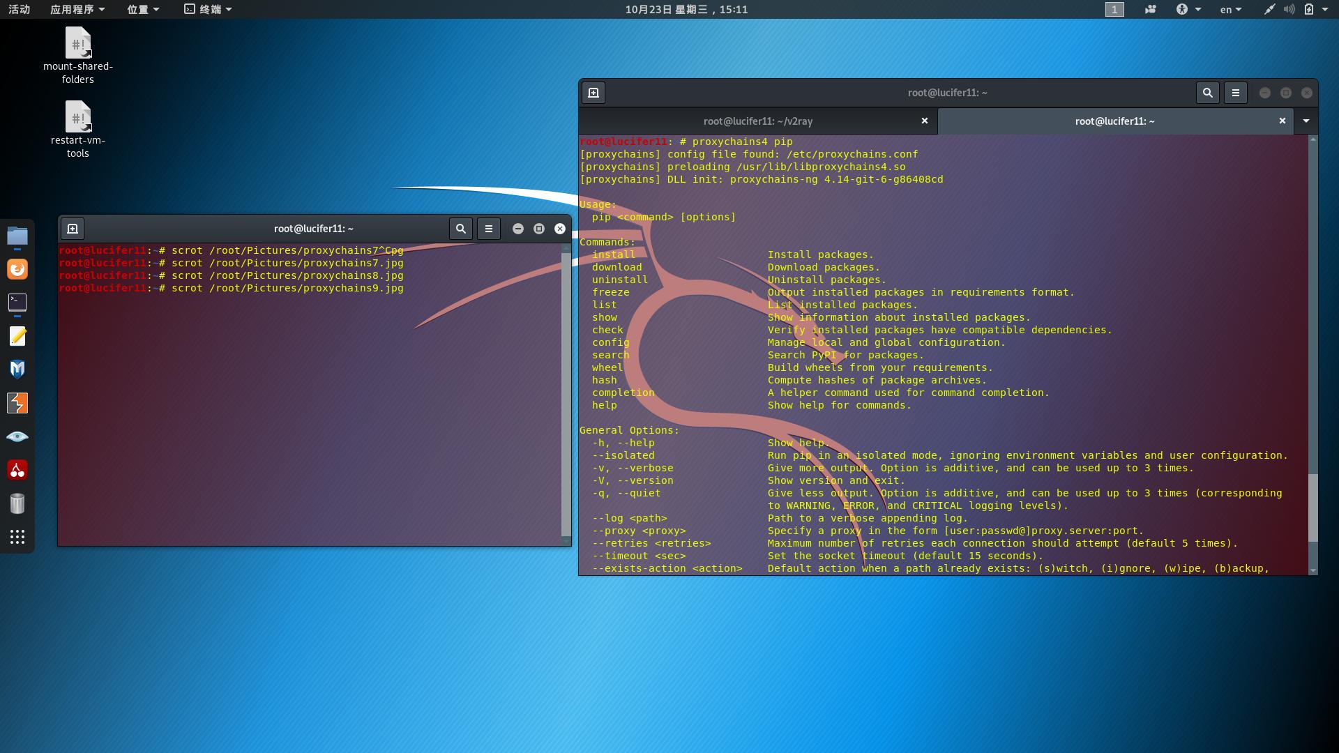Click search icon in right terminal
The height and width of the screenshot is (753, 1339).
tap(1208, 93)
